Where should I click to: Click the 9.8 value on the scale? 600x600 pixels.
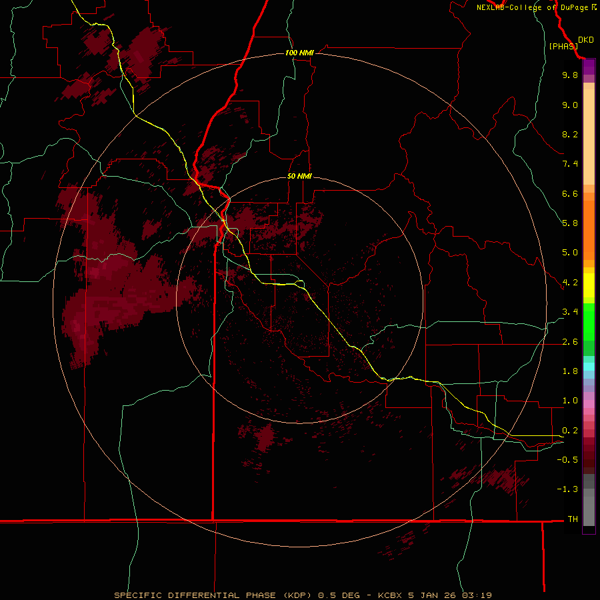point(570,75)
